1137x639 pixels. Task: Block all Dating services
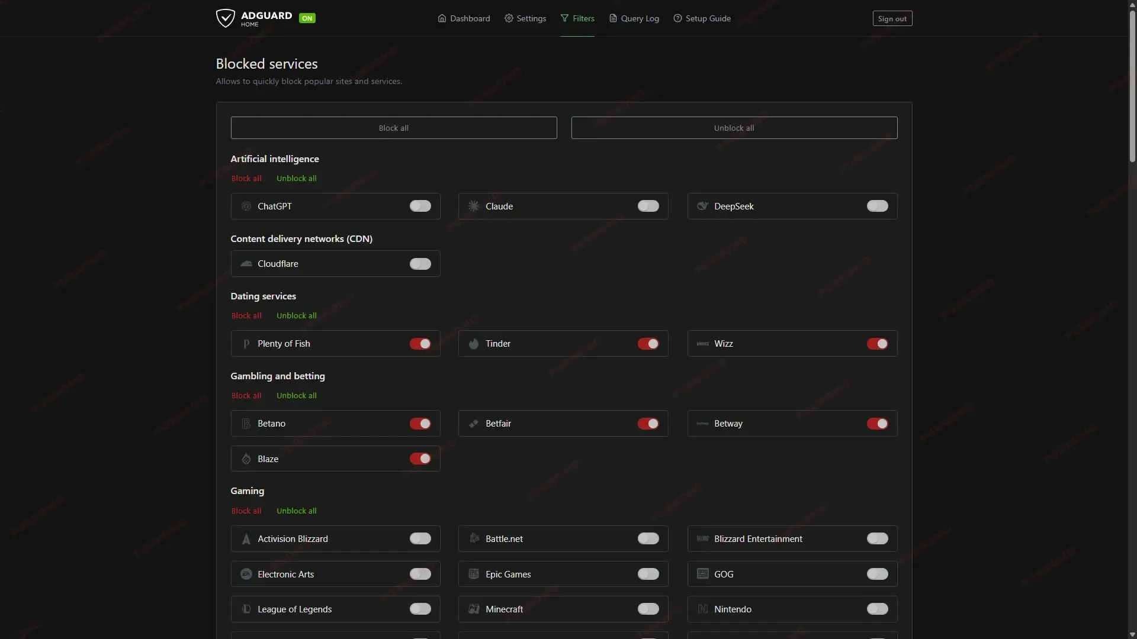246,315
